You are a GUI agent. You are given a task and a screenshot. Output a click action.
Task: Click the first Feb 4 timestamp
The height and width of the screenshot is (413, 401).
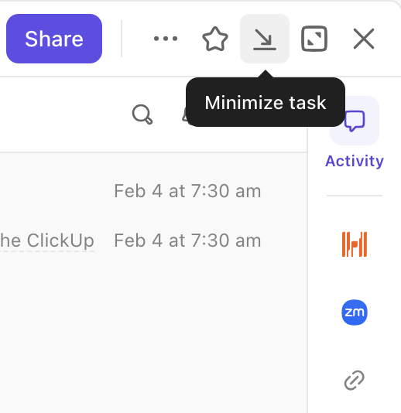(x=187, y=191)
